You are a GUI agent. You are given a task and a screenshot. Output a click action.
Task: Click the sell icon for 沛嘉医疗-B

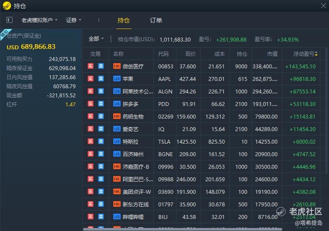point(101,167)
